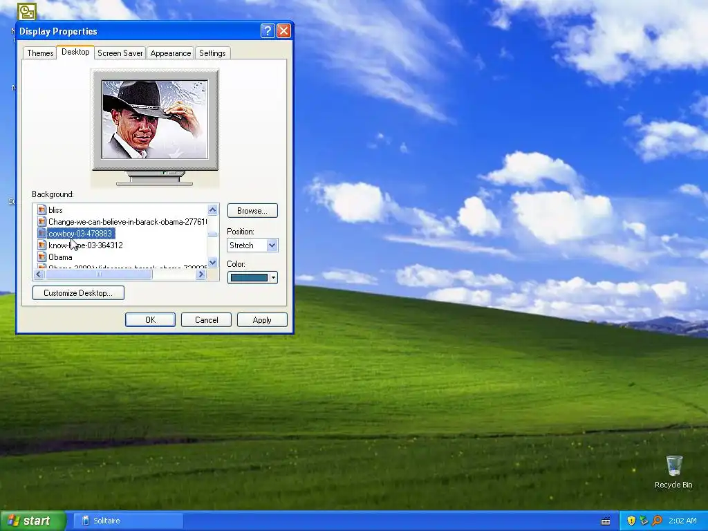Click the Browse... button
This screenshot has height=531, width=708.
[252, 211]
